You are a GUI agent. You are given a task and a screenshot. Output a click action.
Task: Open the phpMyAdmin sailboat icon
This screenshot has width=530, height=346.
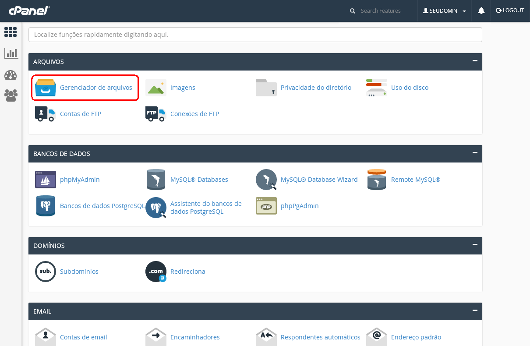coord(46,180)
